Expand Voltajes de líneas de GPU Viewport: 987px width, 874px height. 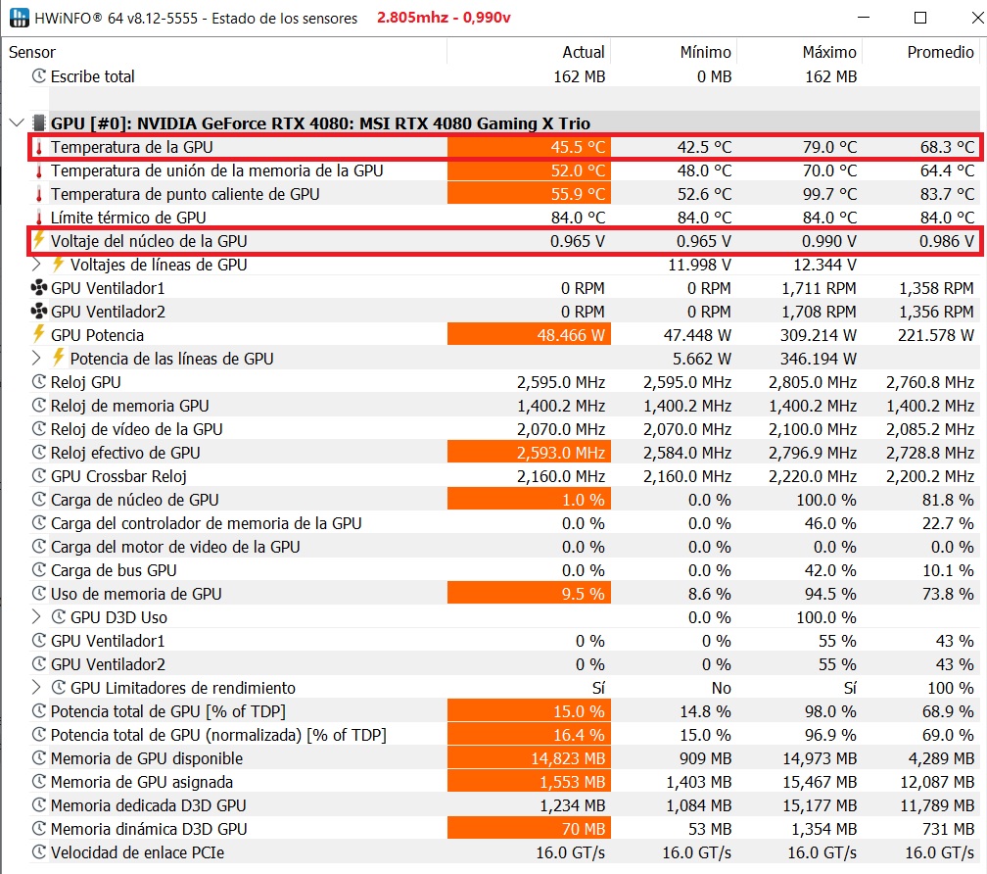tap(36, 265)
